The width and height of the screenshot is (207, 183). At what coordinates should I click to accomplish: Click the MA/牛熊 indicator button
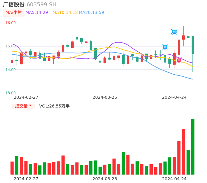point(13,13)
